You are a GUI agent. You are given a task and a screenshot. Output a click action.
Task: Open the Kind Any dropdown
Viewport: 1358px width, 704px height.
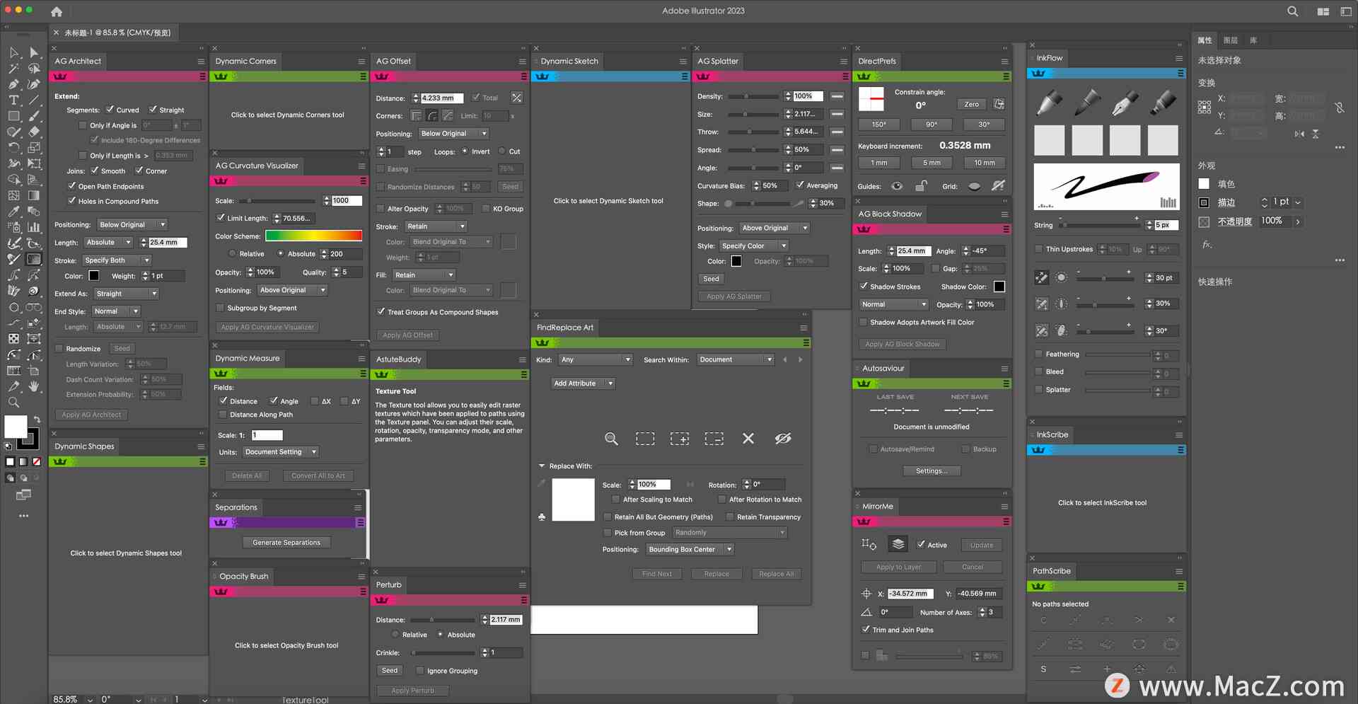595,359
